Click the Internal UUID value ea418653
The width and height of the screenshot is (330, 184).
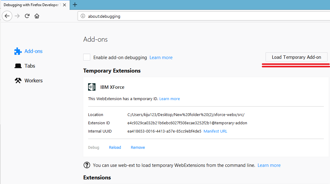(x=164, y=131)
